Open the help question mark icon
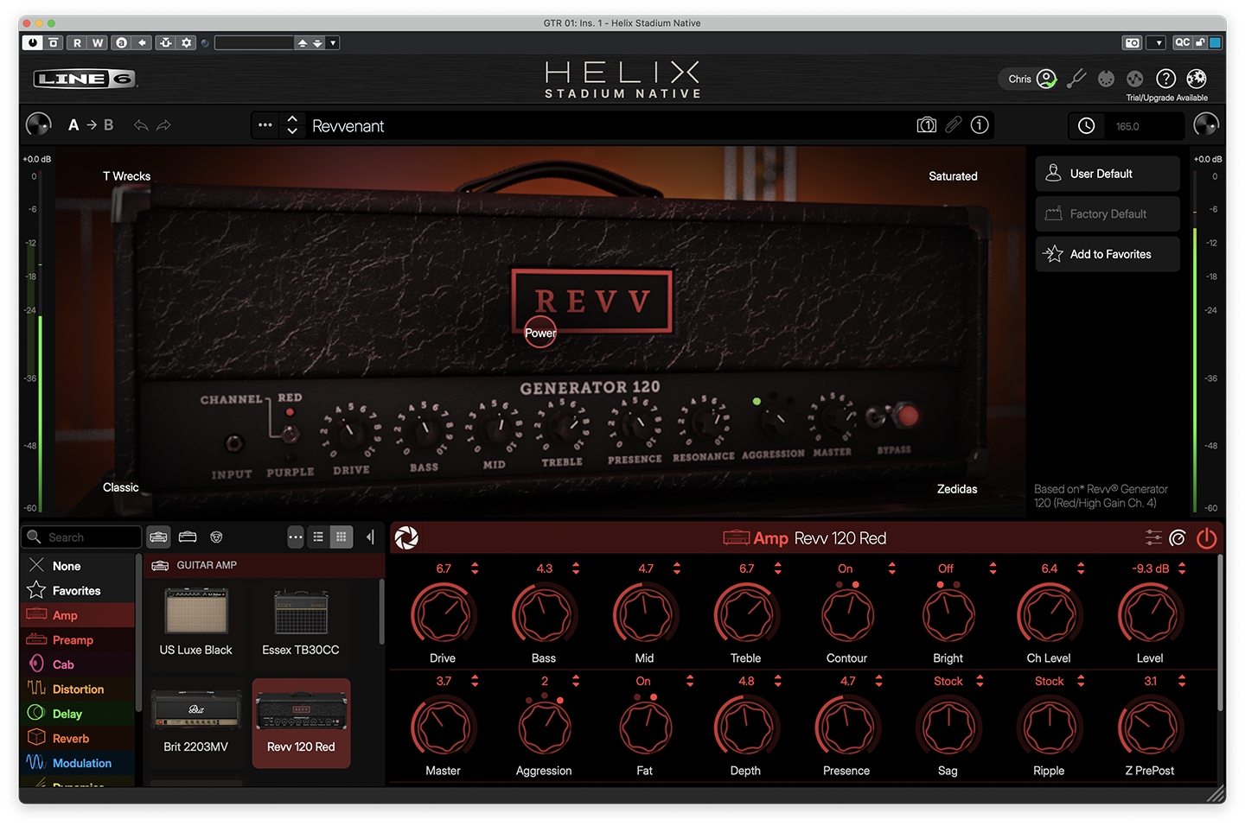This screenshot has height=826, width=1245. coord(1165,79)
